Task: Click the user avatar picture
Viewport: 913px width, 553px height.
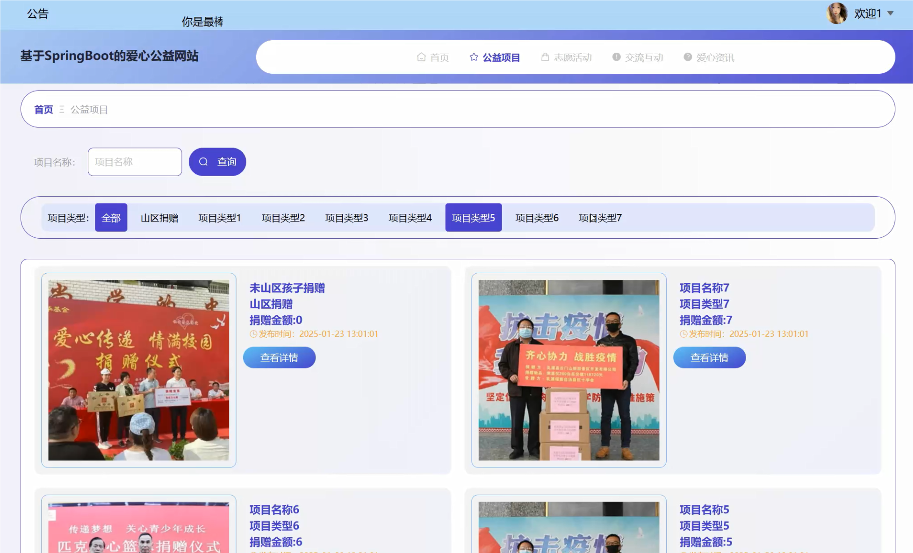Action: tap(836, 13)
